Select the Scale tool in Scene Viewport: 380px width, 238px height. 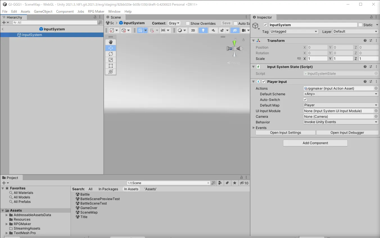[x=111, y=60]
